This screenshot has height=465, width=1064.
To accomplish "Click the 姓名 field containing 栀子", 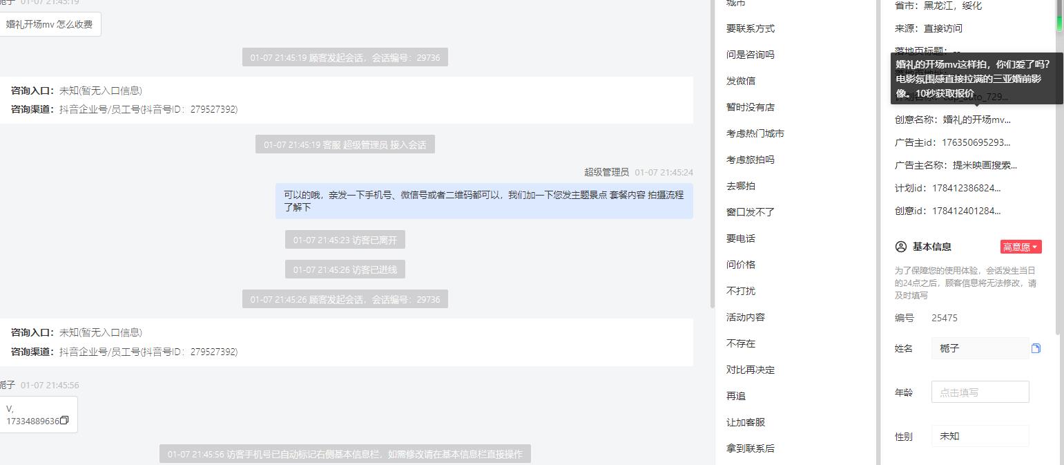I will click(x=980, y=348).
